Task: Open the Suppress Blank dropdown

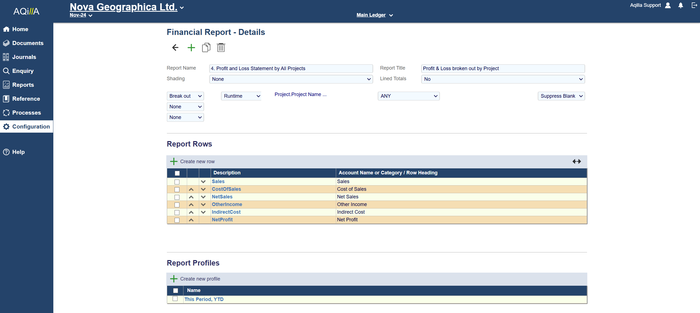Action: point(561,96)
